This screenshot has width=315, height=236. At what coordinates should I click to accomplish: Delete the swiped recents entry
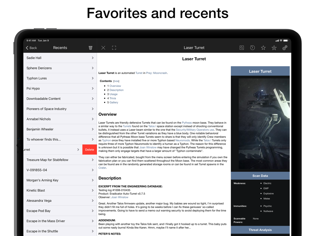(89, 149)
